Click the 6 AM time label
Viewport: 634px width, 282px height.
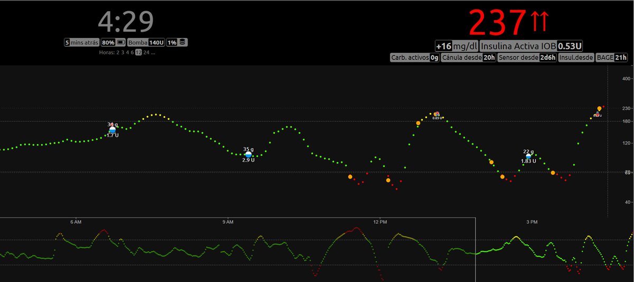click(76, 222)
